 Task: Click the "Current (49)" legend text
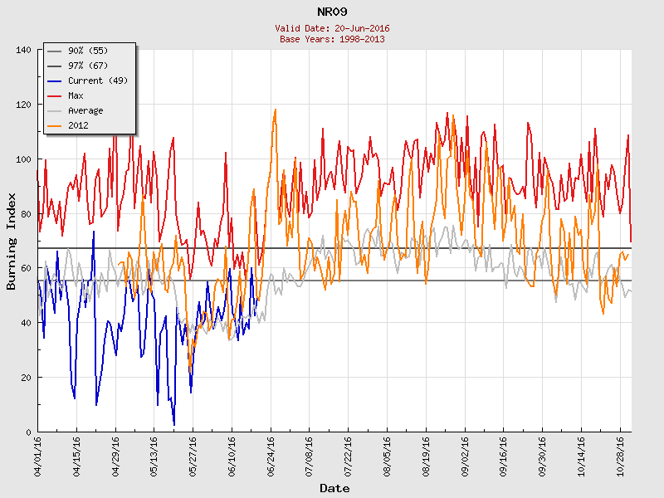(x=97, y=81)
